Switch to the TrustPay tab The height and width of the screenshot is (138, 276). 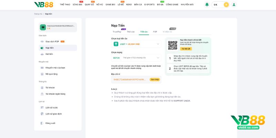coord(117,32)
